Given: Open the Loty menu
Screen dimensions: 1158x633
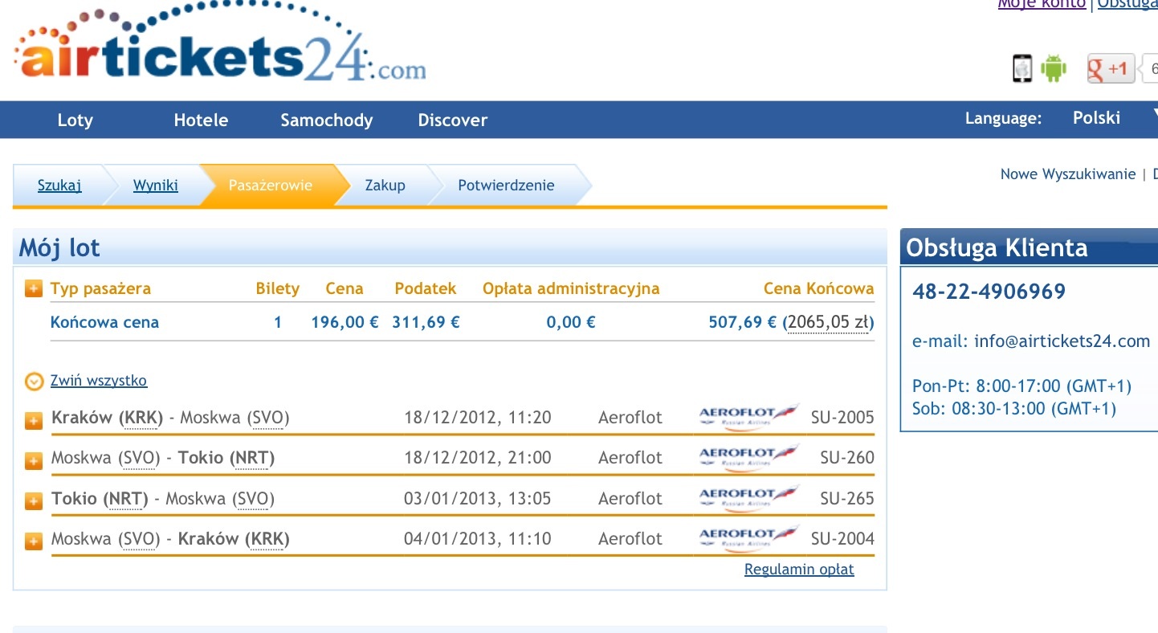Looking at the screenshot, I should coord(75,120).
